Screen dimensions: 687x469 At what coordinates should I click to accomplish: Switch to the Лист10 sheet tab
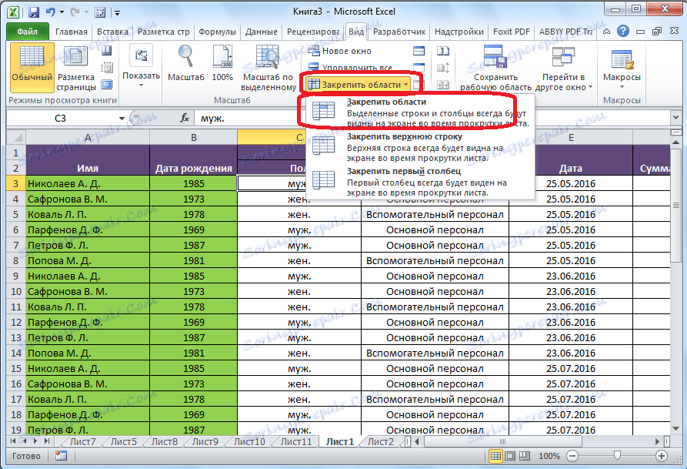click(x=248, y=441)
